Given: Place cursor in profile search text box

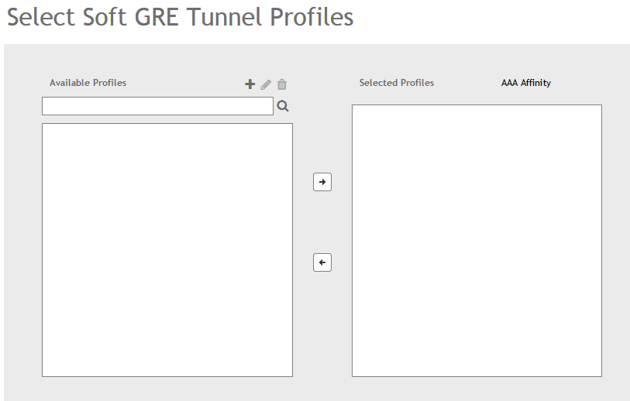Looking at the screenshot, I should point(157,106).
